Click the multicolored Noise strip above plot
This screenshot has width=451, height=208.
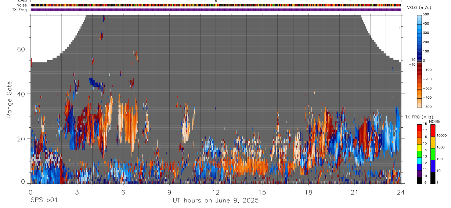coord(216,5)
